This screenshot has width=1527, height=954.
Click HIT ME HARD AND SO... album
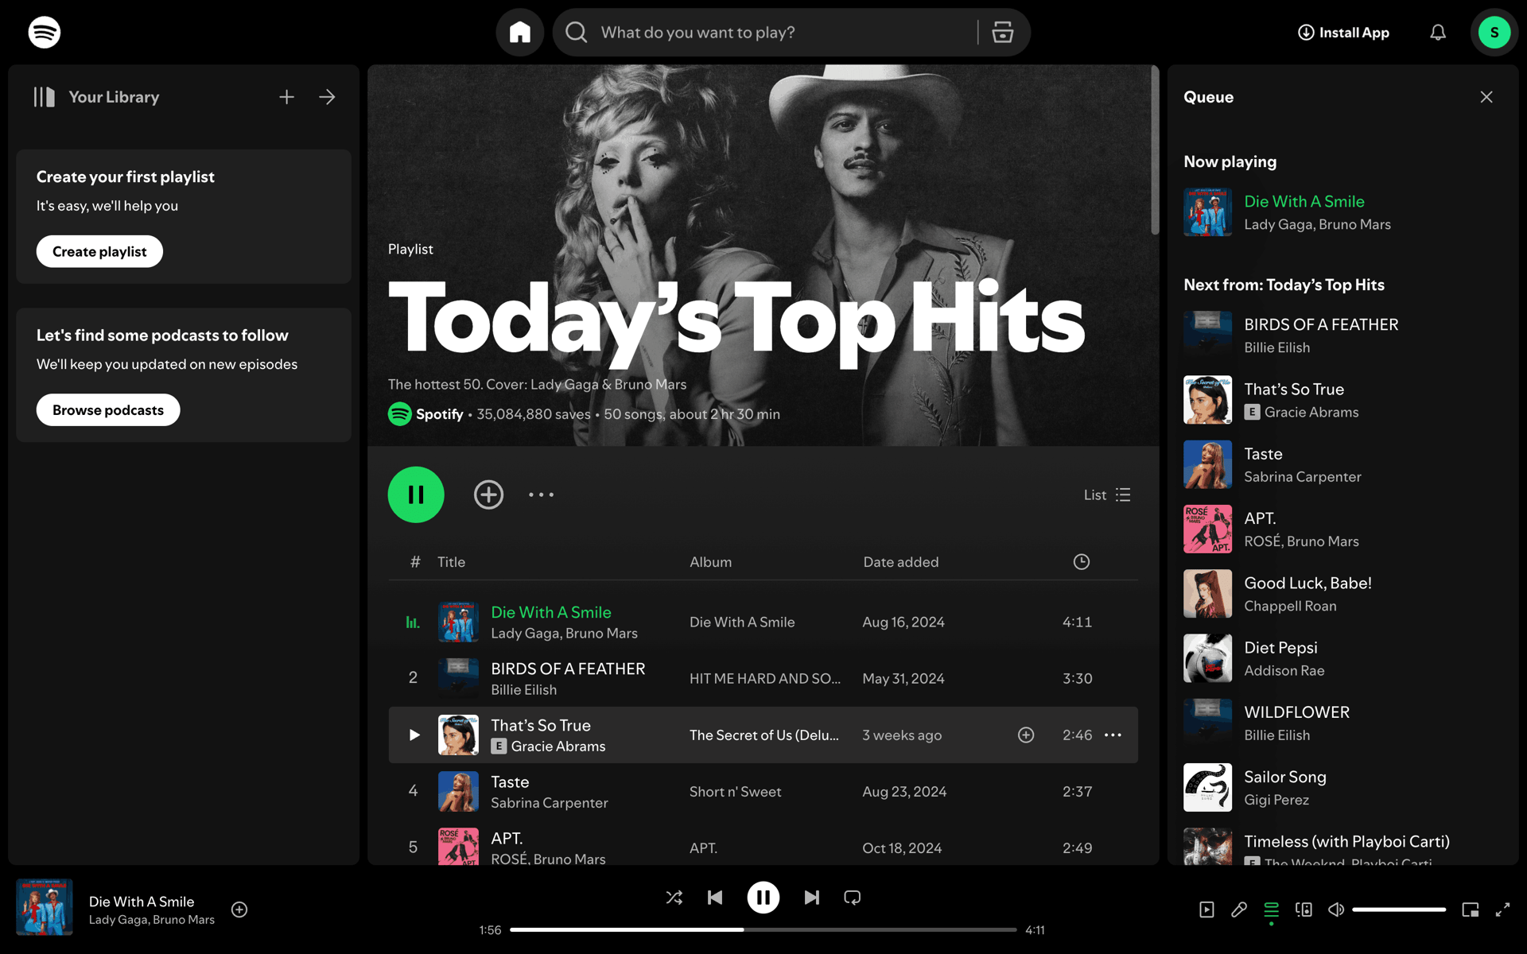pyautogui.click(x=764, y=679)
